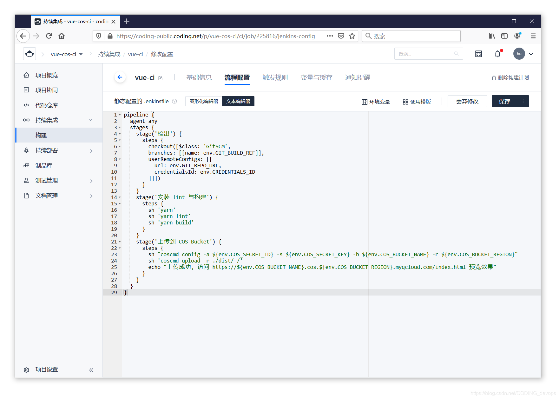Click the Coding logo home icon

click(x=30, y=54)
